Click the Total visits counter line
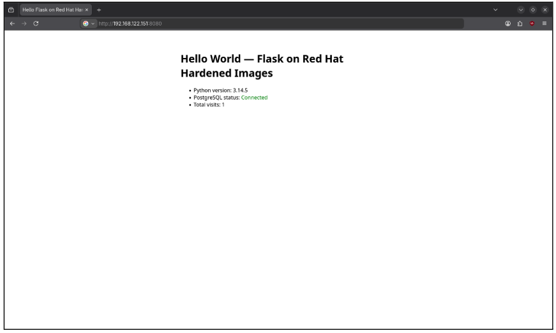Screen dimensions: 556x333 click(209, 105)
